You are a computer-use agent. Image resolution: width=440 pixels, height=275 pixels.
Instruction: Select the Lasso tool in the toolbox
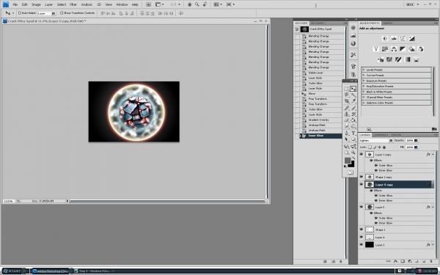tap(347, 95)
